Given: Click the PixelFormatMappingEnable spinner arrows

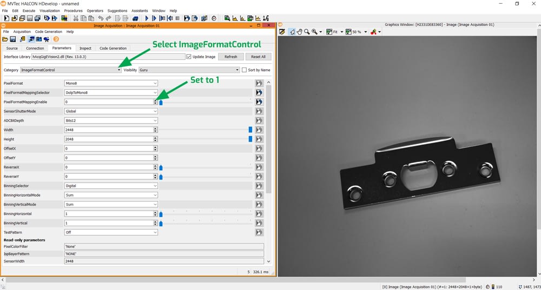Looking at the screenshot, I should [155, 102].
